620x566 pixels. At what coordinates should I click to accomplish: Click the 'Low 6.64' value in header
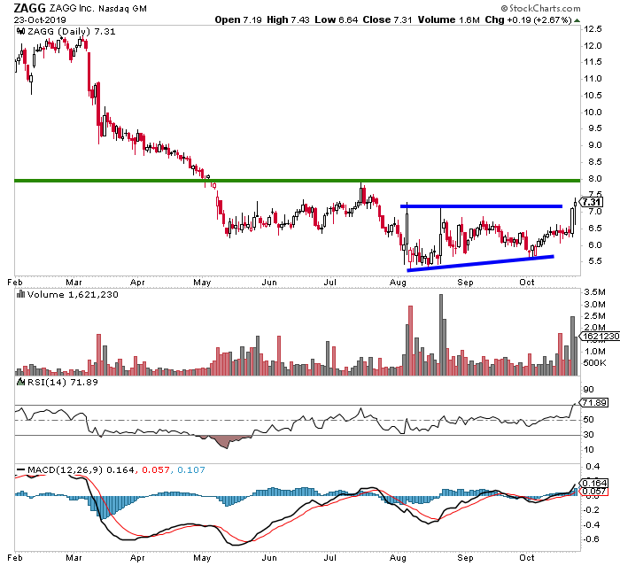pos(337,19)
